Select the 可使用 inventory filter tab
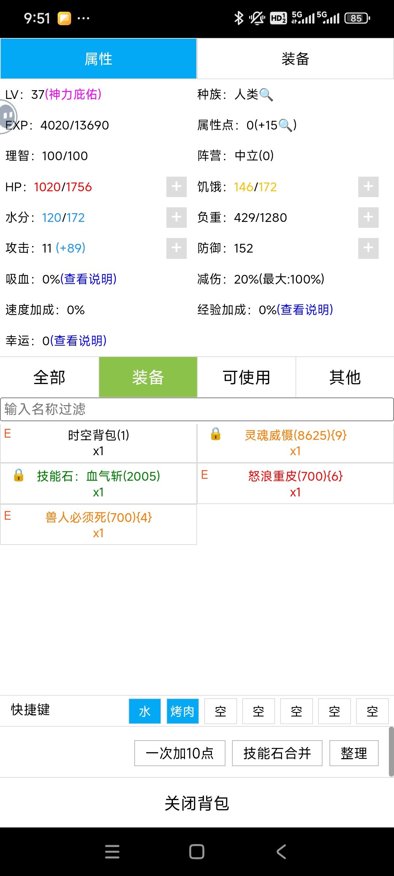Screen dimensions: 394x876 click(x=247, y=377)
